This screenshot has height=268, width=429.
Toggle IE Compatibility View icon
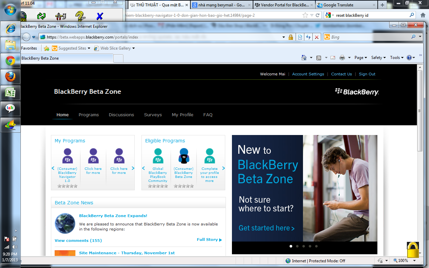[300, 37]
